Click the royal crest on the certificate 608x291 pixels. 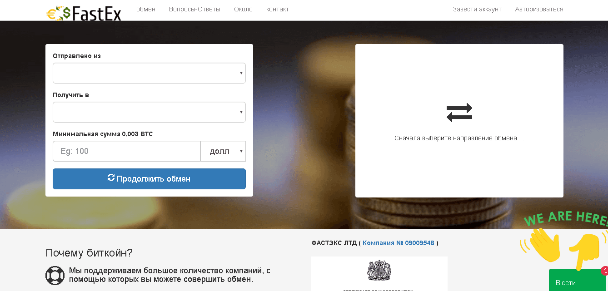click(x=379, y=271)
